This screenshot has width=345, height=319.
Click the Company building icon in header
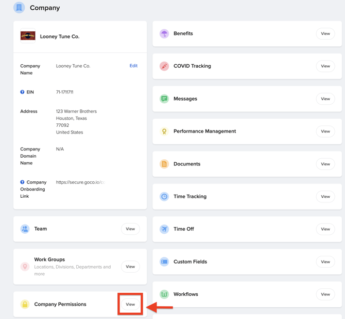click(19, 8)
